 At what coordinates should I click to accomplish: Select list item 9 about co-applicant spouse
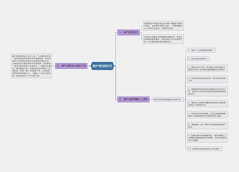[207, 138]
